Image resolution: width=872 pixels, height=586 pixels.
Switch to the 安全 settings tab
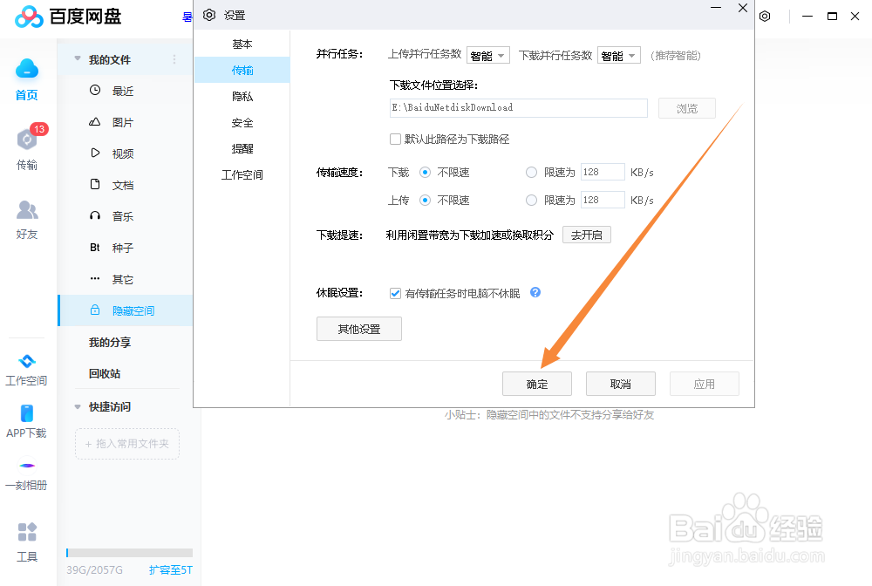pyautogui.click(x=241, y=122)
